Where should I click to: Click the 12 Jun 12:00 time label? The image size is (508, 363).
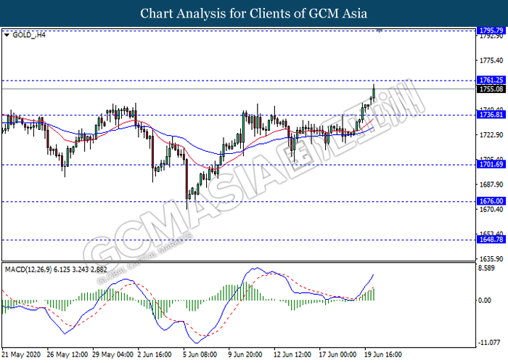tap(292, 354)
